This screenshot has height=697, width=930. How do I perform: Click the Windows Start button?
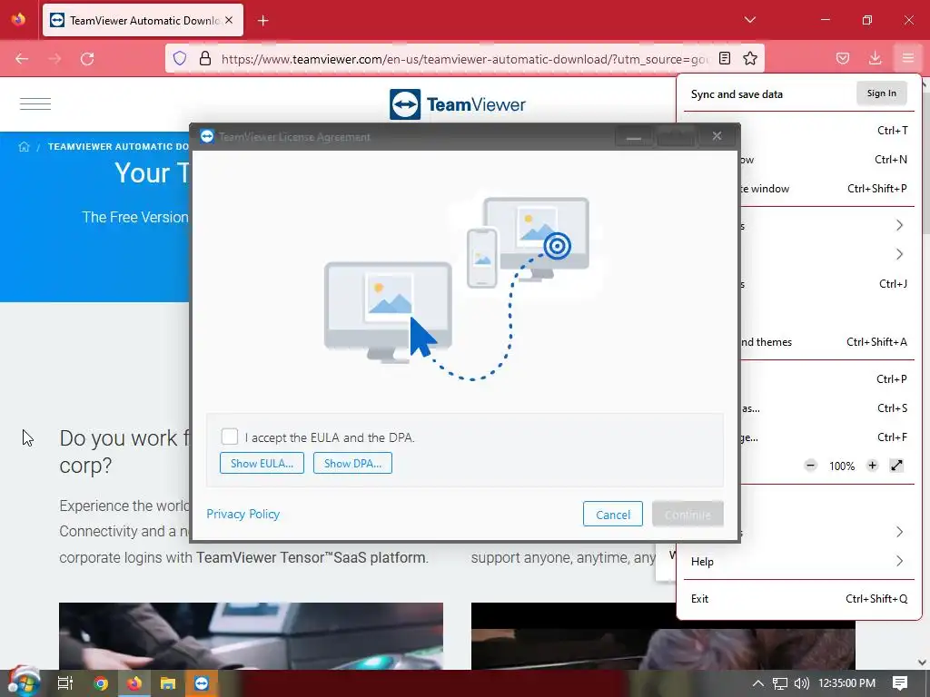[x=23, y=682]
